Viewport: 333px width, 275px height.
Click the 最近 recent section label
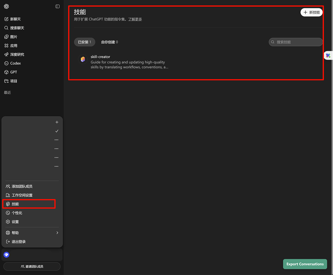coord(7,92)
